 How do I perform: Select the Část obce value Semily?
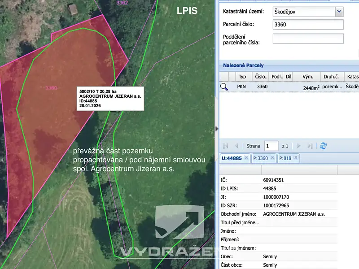[x=270, y=265]
